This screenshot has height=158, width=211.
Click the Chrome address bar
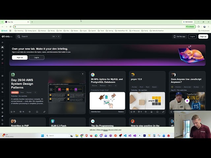pos(100,27)
